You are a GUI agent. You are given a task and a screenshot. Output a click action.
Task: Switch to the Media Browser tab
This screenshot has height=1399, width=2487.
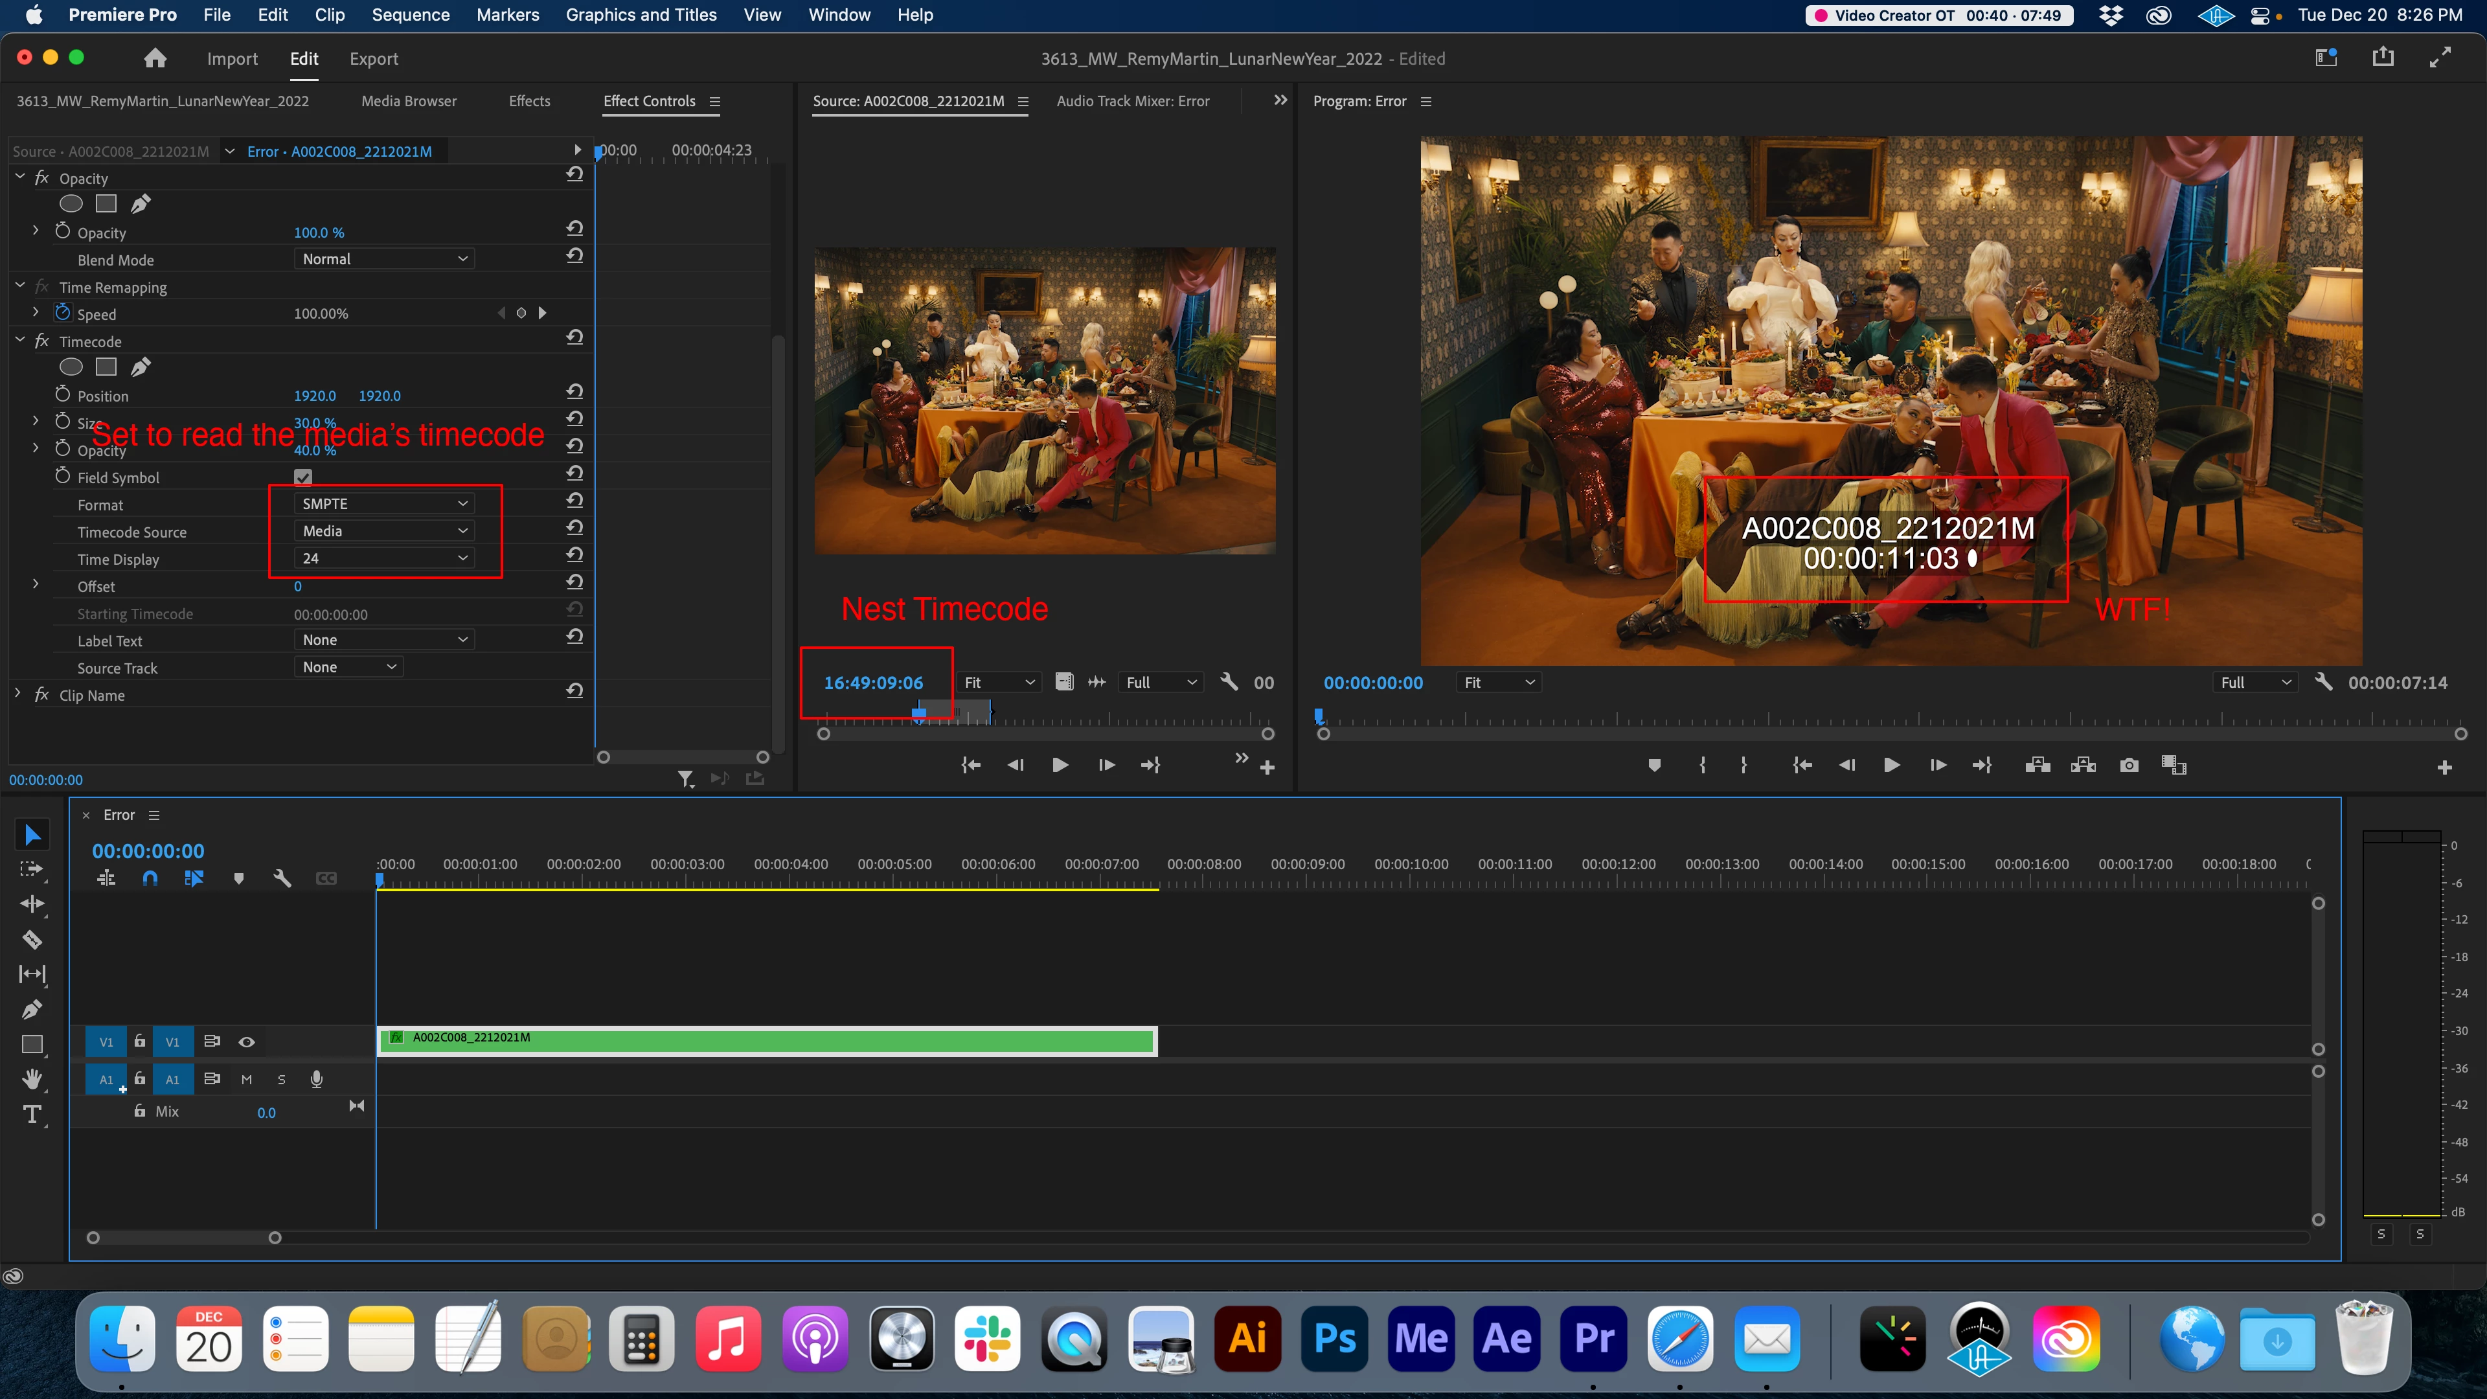coord(409,102)
